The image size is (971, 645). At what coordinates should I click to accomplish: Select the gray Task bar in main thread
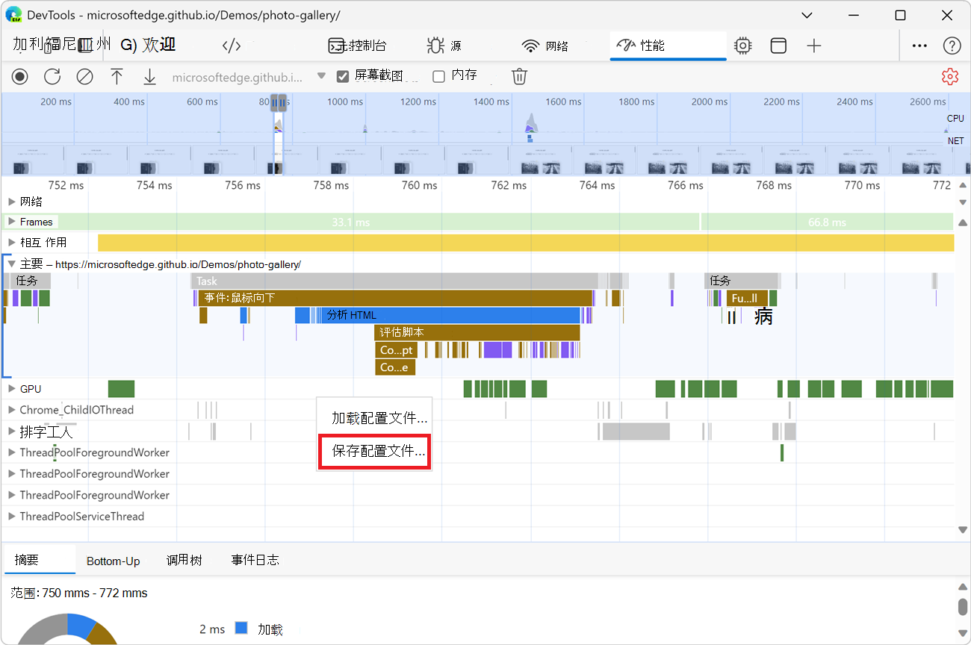pyautogui.click(x=394, y=281)
